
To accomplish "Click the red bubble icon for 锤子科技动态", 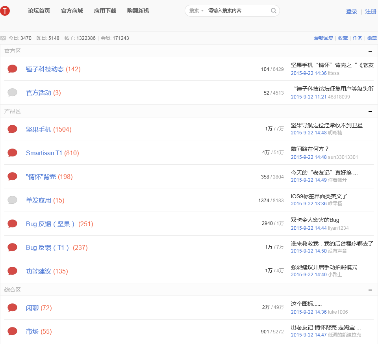I will (x=12, y=69).
